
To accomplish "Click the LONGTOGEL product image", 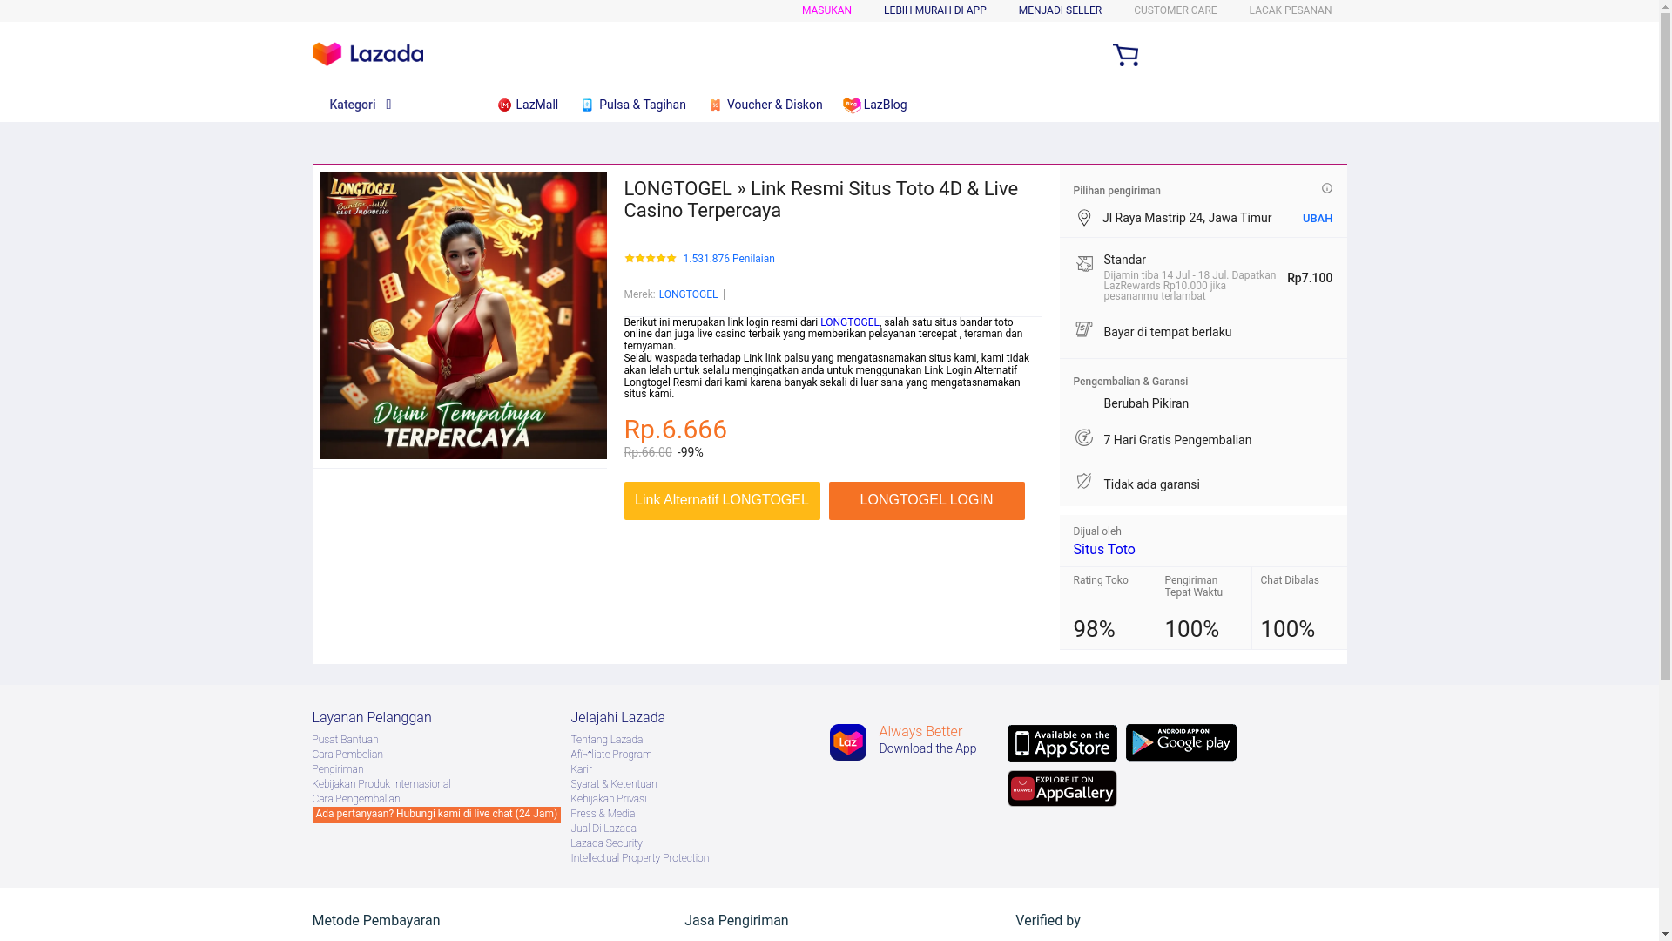I will pyautogui.click(x=462, y=315).
